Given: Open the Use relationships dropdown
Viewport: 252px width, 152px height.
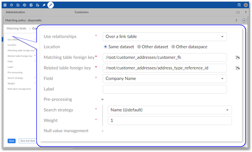Looking at the screenshot, I should tap(165, 36).
